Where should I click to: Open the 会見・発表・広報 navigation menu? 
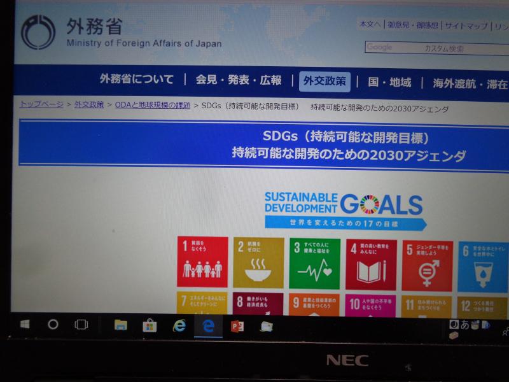pyautogui.click(x=239, y=80)
